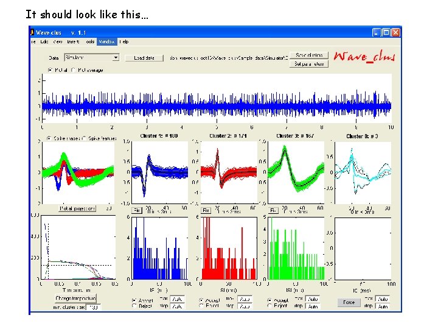Click the Cluster 0 cyan waveform plot
The image size is (438, 329).
(363, 173)
